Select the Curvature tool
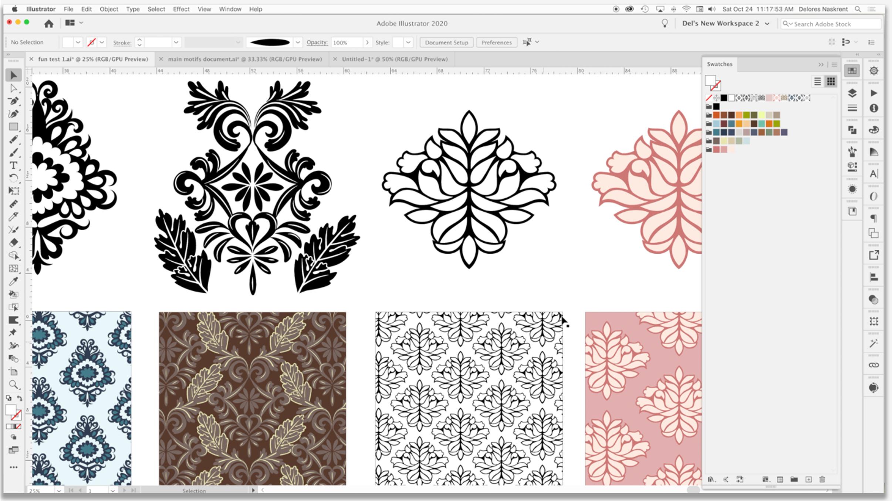 tap(13, 114)
